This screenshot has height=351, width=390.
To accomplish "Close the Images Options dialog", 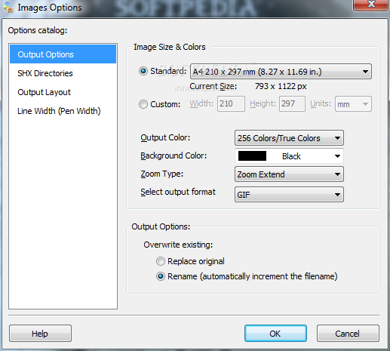I will 370,5.
